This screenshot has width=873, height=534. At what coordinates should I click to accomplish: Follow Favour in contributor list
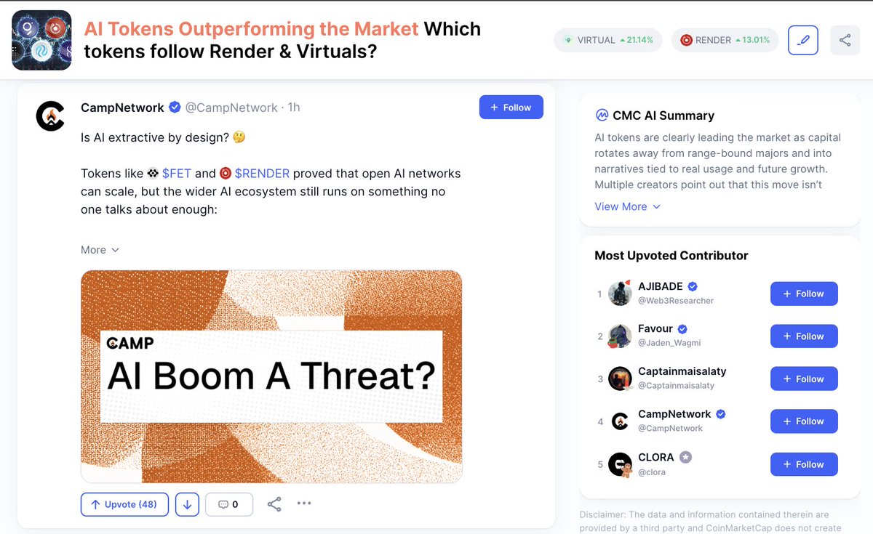tap(804, 336)
